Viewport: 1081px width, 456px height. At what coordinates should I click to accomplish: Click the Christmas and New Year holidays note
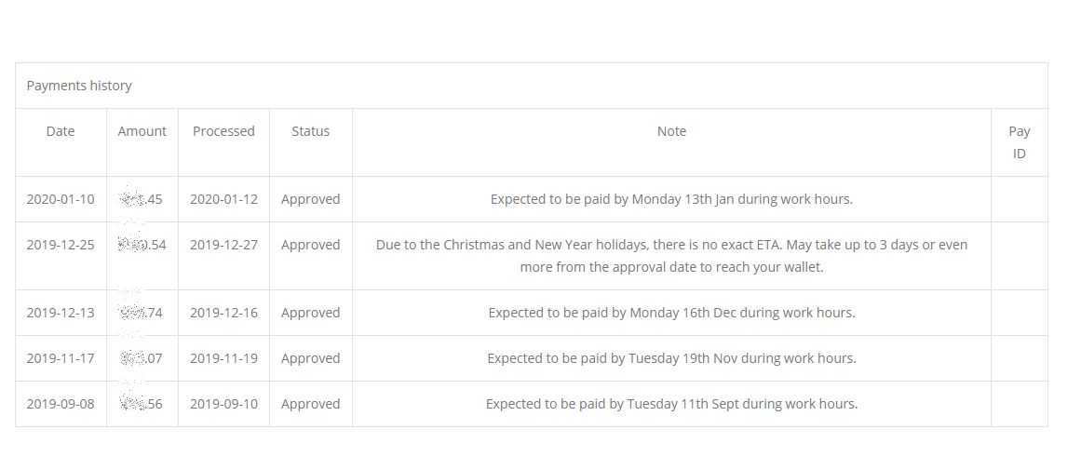pyautogui.click(x=671, y=256)
